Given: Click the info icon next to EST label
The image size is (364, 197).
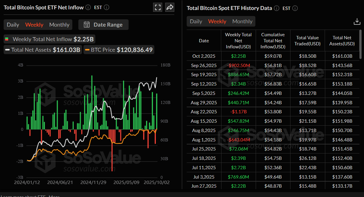Looking at the screenshot, I should click(x=106, y=7).
